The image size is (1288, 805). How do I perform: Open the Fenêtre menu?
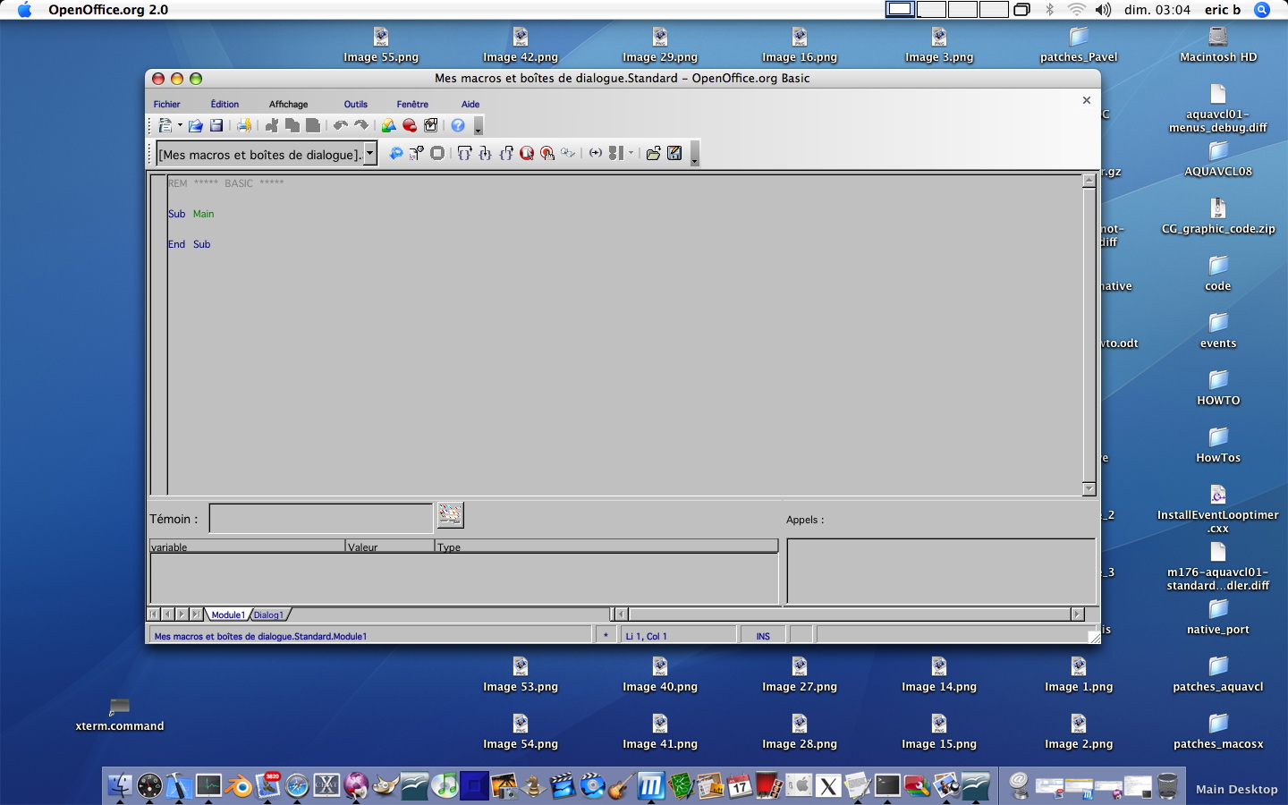pos(412,104)
